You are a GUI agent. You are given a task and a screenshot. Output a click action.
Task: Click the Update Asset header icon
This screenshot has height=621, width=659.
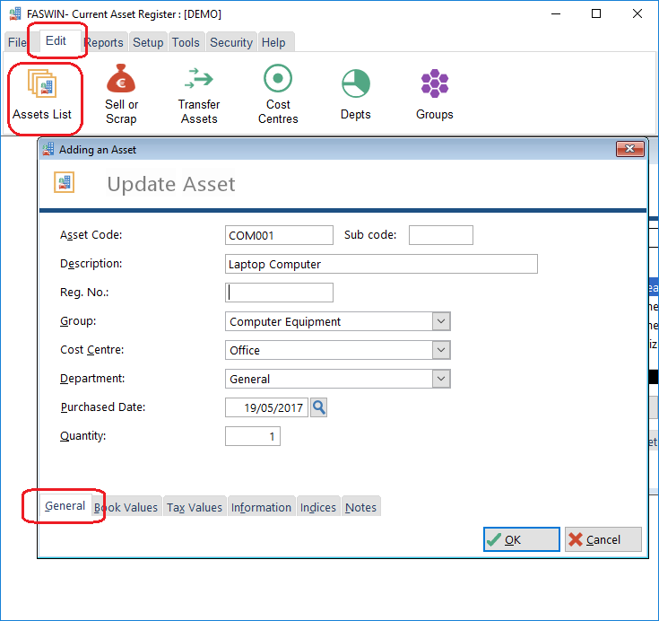click(64, 182)
